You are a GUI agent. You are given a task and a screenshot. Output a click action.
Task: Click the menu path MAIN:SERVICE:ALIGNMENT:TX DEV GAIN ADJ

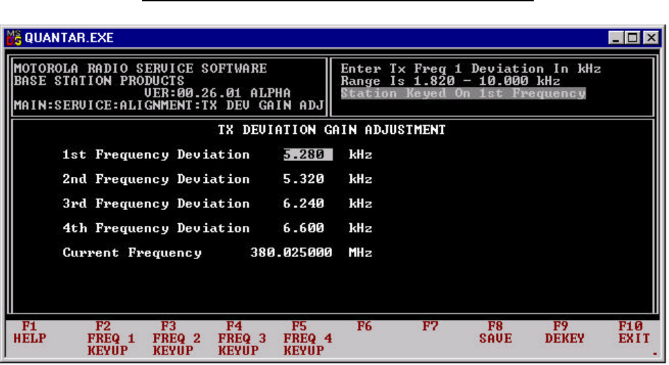pos(168,105)
